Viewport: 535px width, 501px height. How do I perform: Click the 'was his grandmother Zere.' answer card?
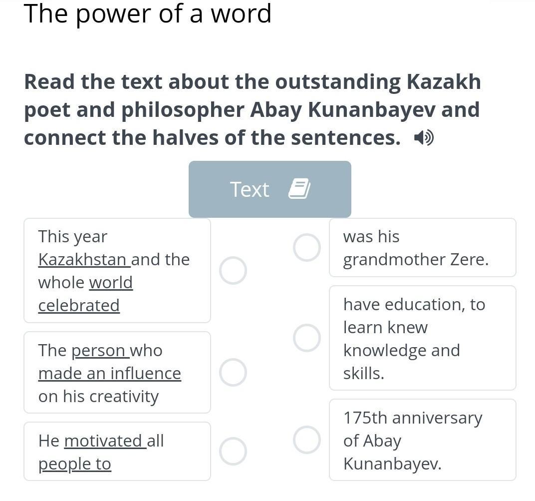point(422,248)
